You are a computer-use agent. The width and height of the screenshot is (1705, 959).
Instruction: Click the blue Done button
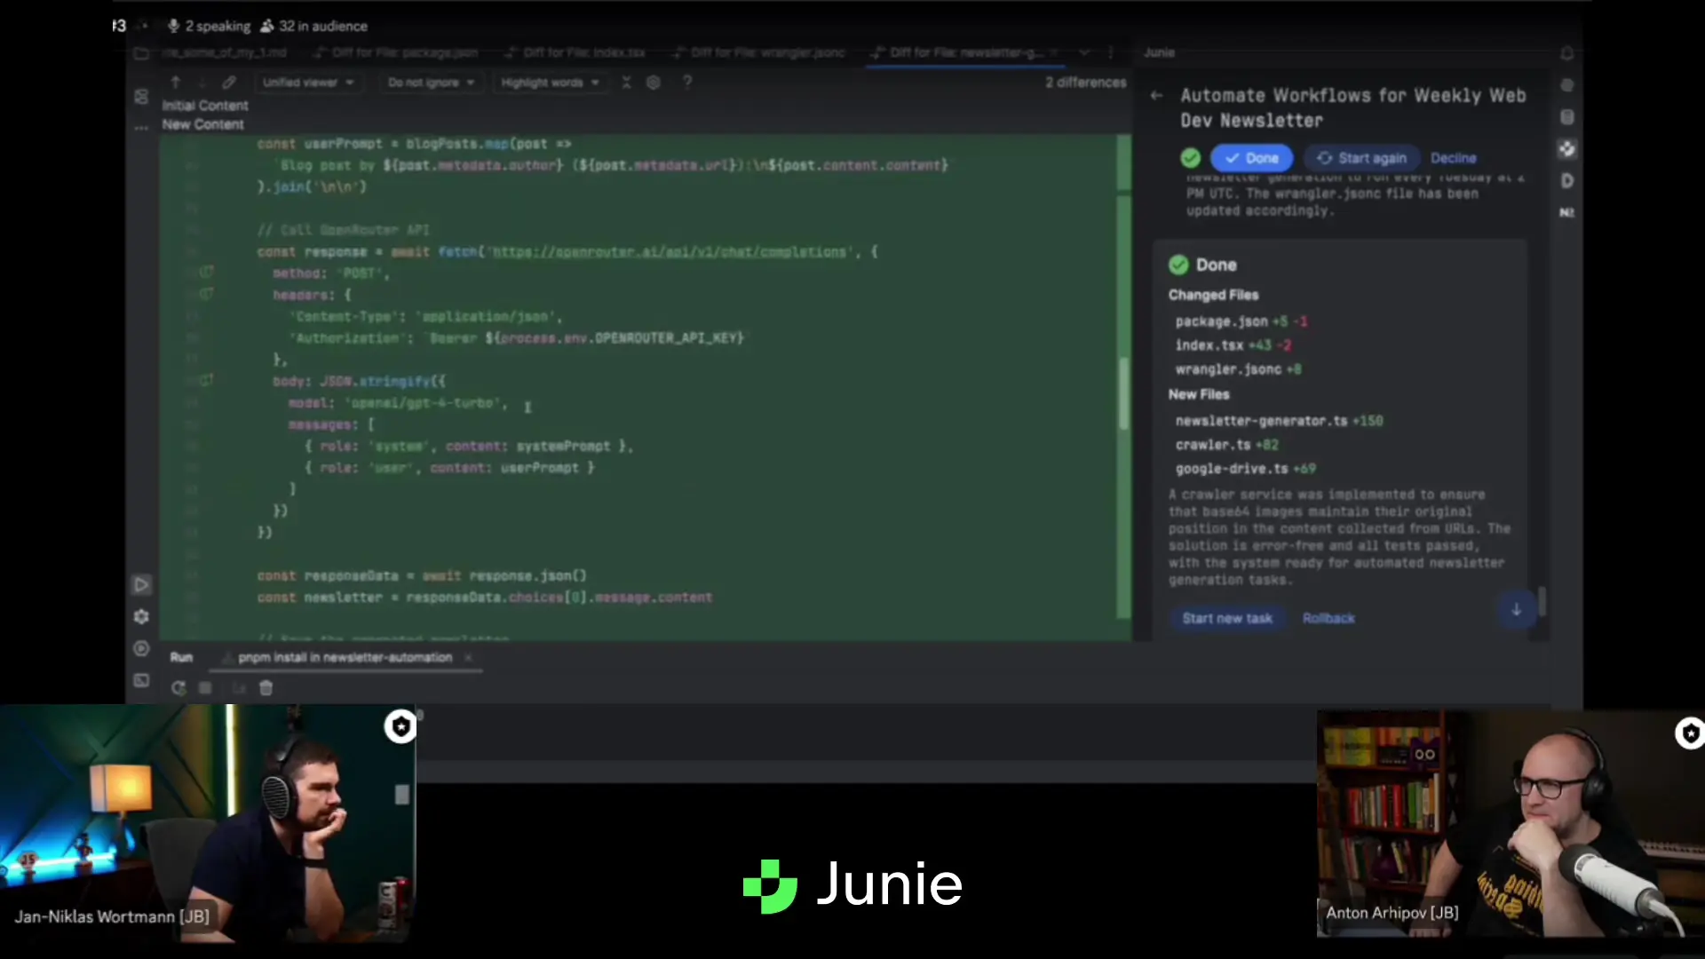pyautogui.click(x=1251, y=158)
